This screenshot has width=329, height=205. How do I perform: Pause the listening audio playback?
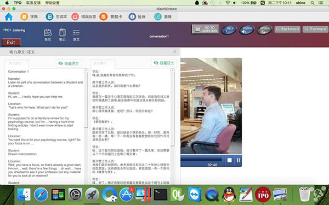point(238,160)
